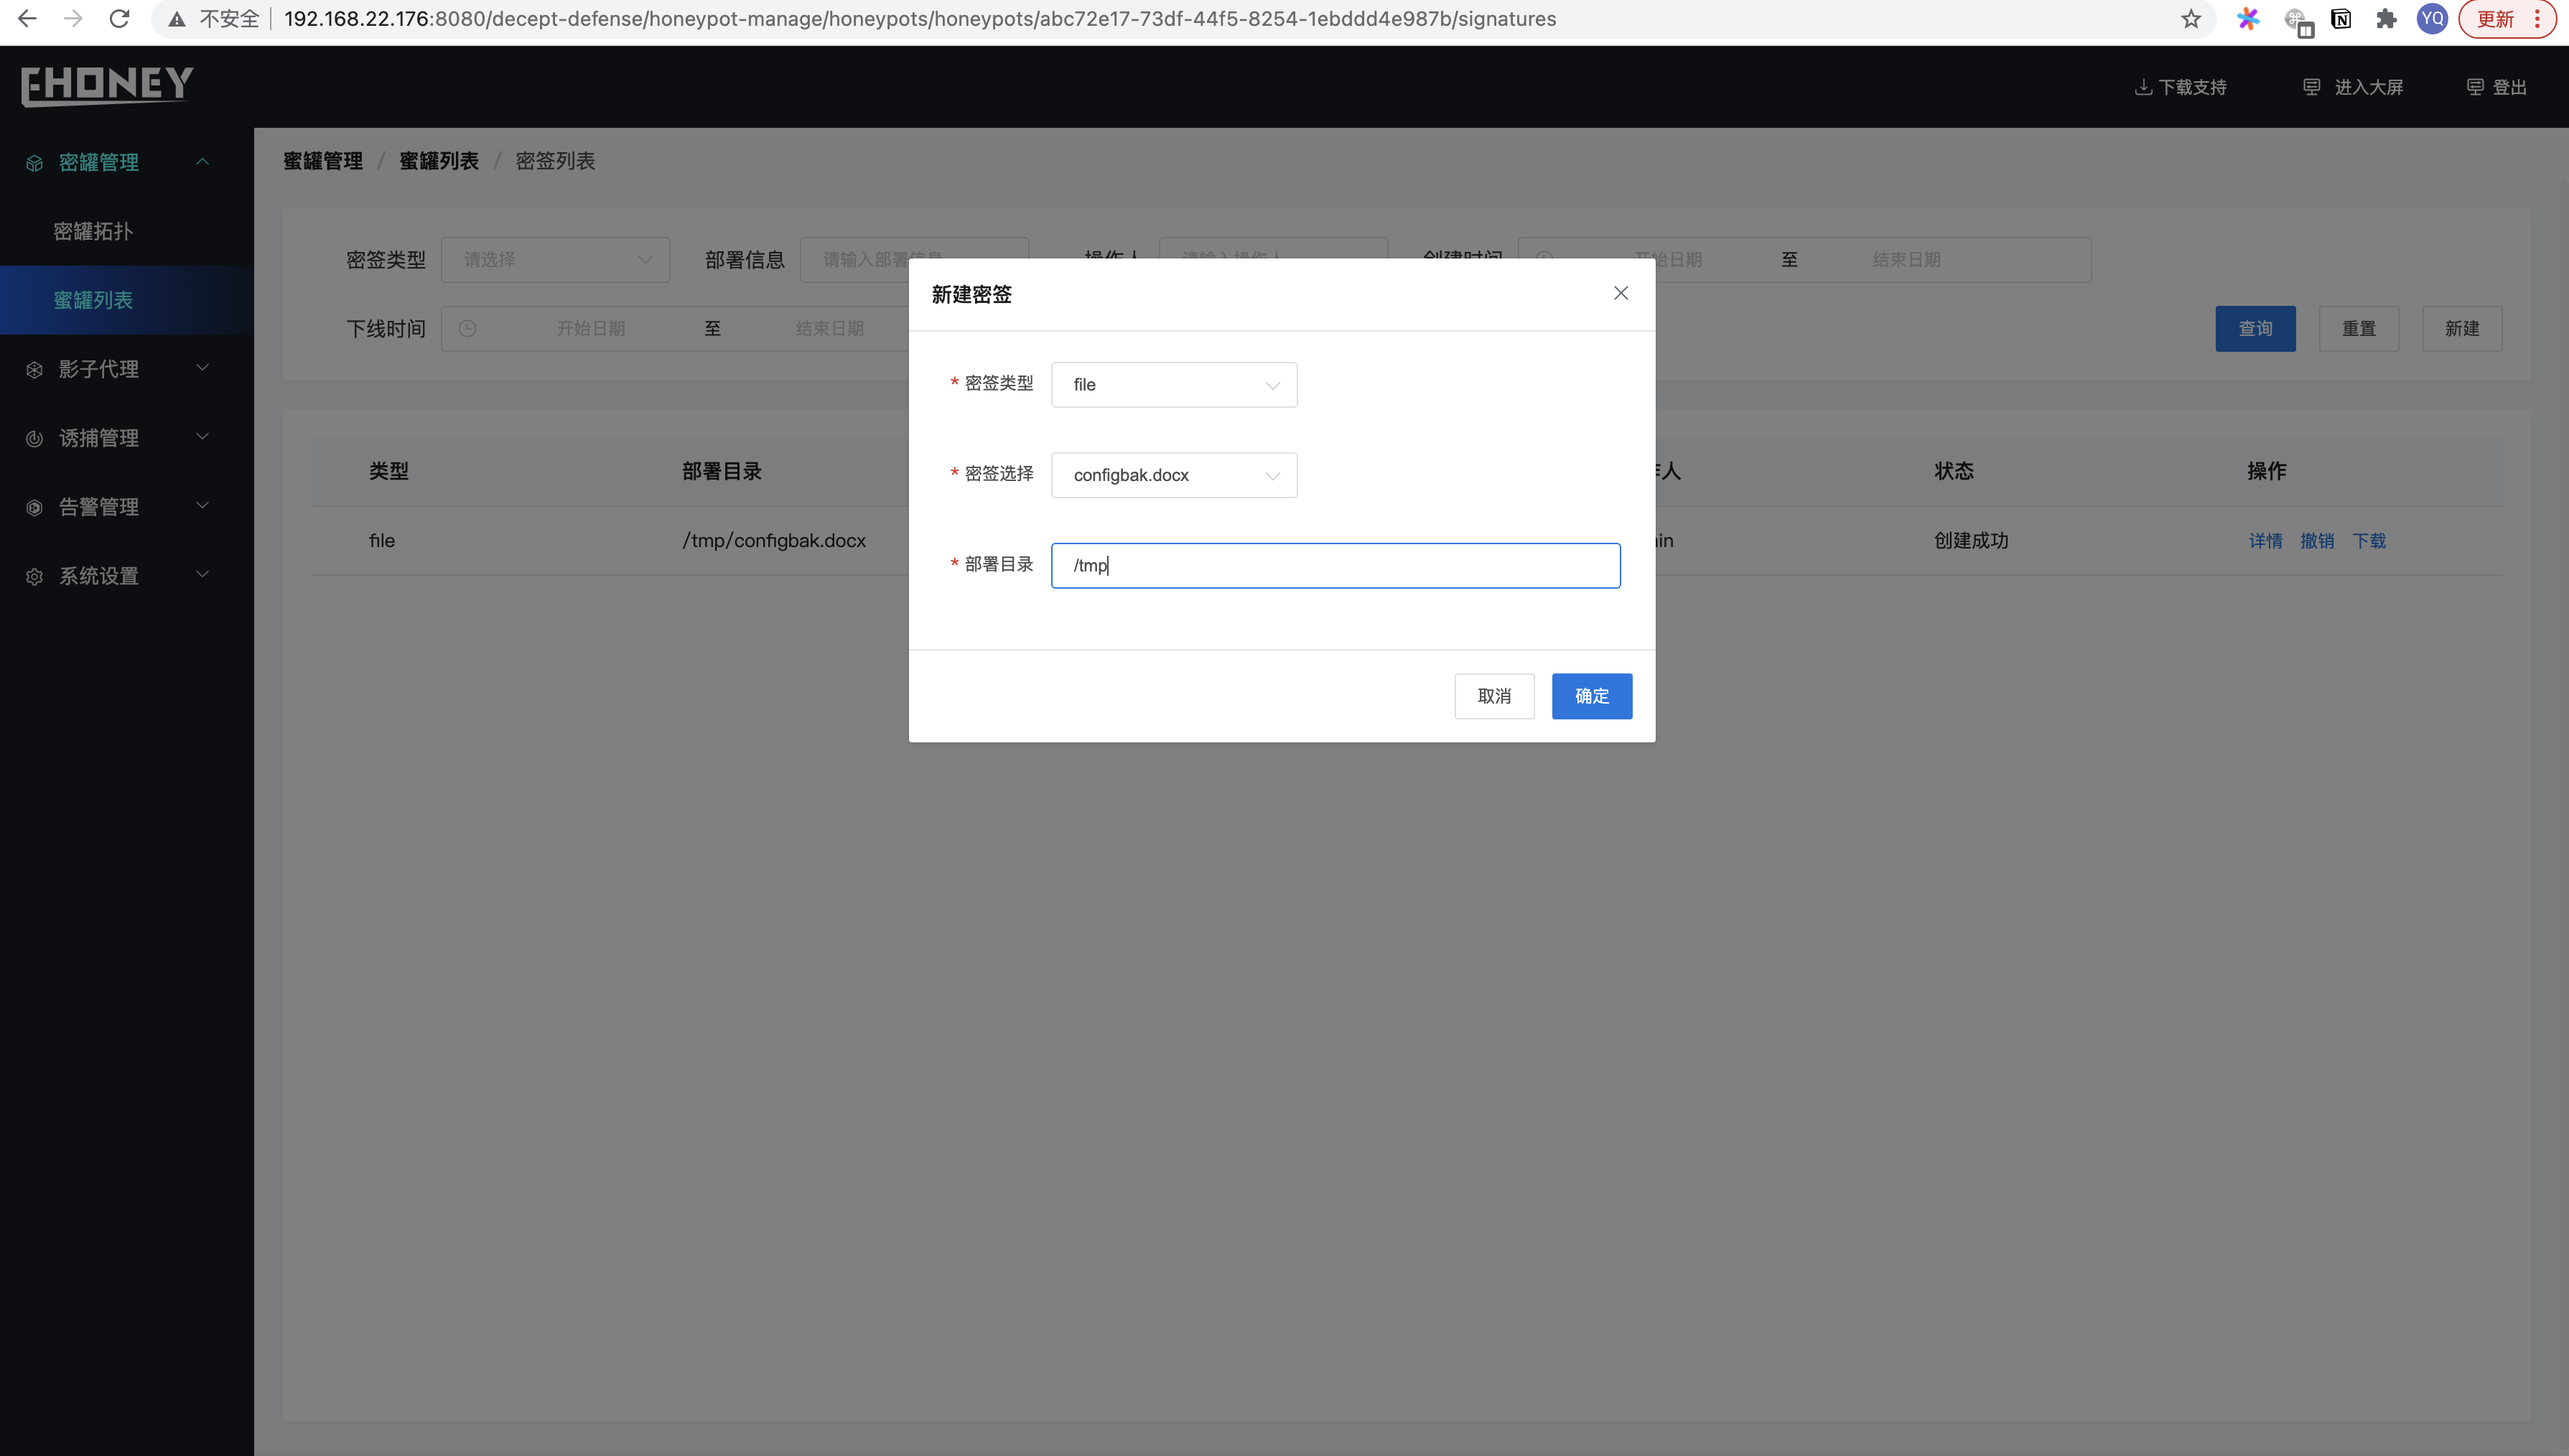Open 密签选择 dropdown showing configbak.docx

click(x=1174, y=475)
